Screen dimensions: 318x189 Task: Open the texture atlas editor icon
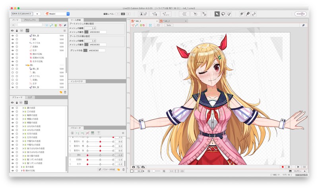(143, 14)
